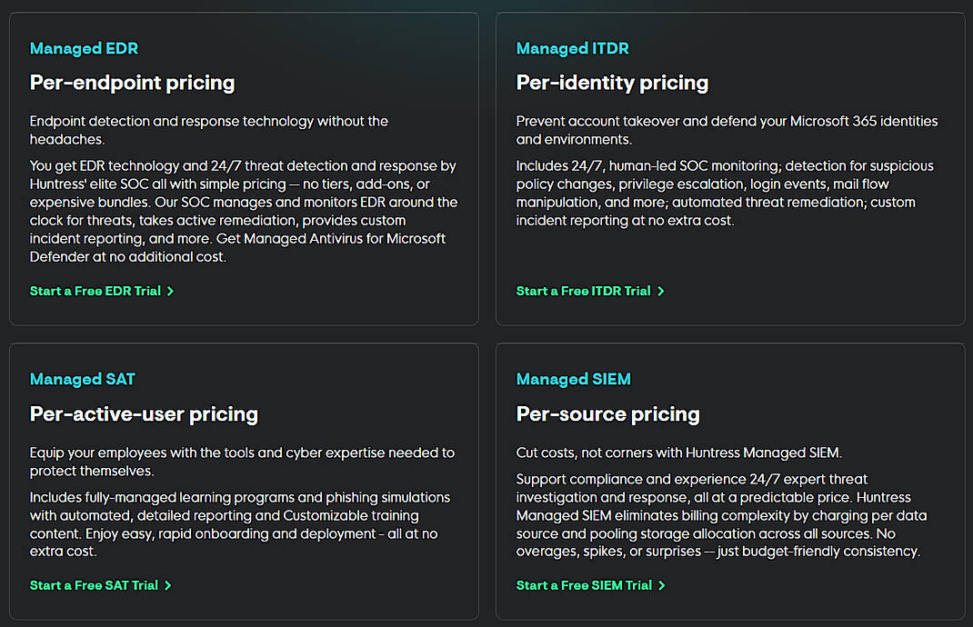
Task: Click the chevron arrow after Start a Free ITDR Trial
Action: 661,292
